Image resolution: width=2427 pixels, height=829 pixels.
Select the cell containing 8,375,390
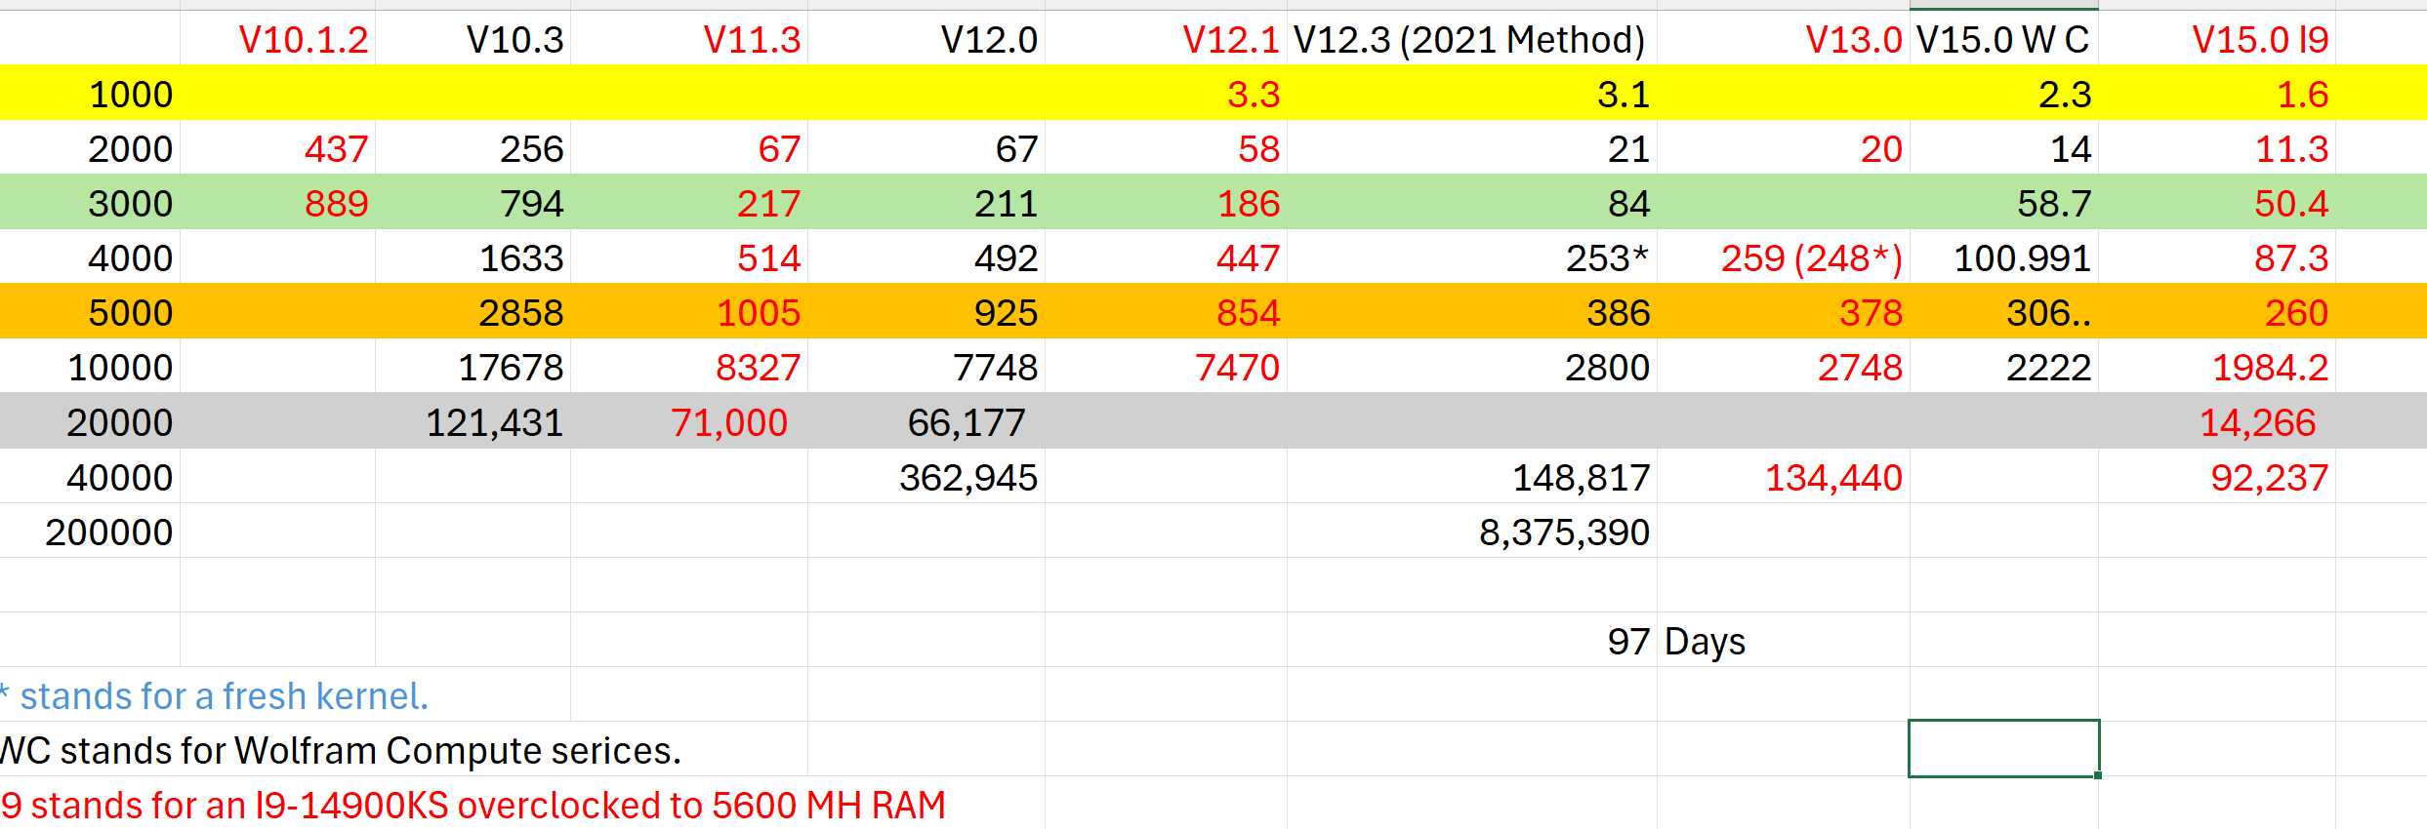[x=1471, y=532]
